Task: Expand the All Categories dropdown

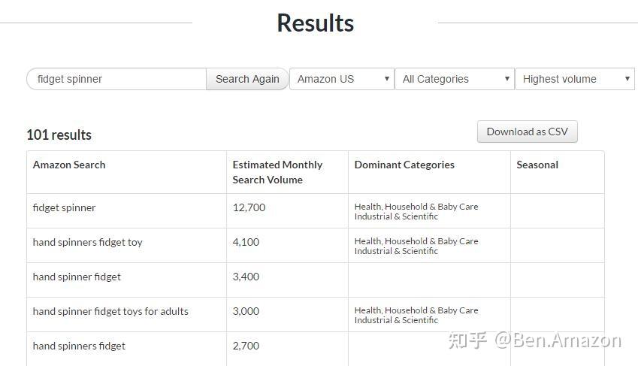Action: click(455, 79)
